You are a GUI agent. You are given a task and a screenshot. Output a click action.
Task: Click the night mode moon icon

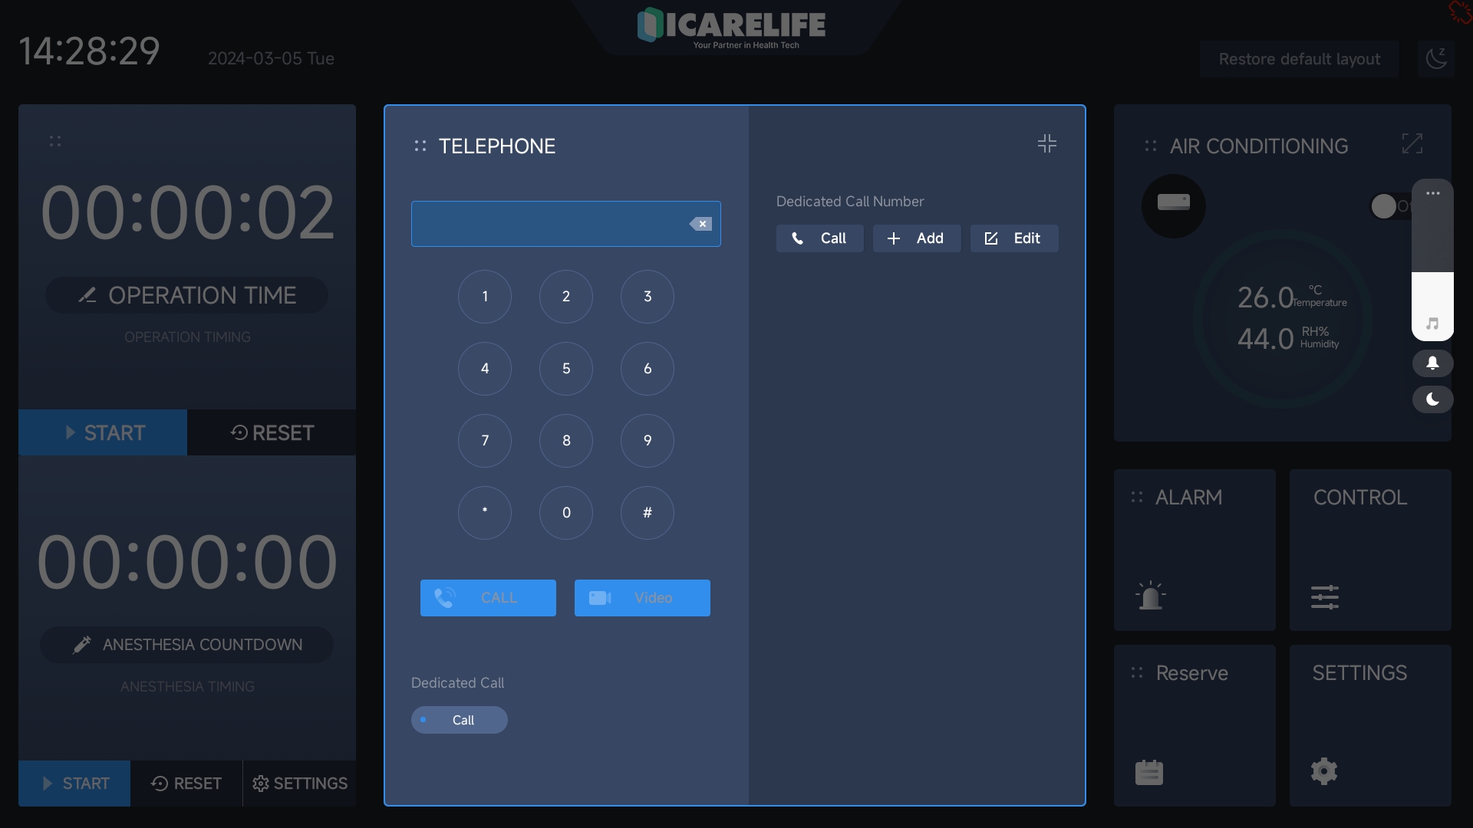tap(1432, 399)
